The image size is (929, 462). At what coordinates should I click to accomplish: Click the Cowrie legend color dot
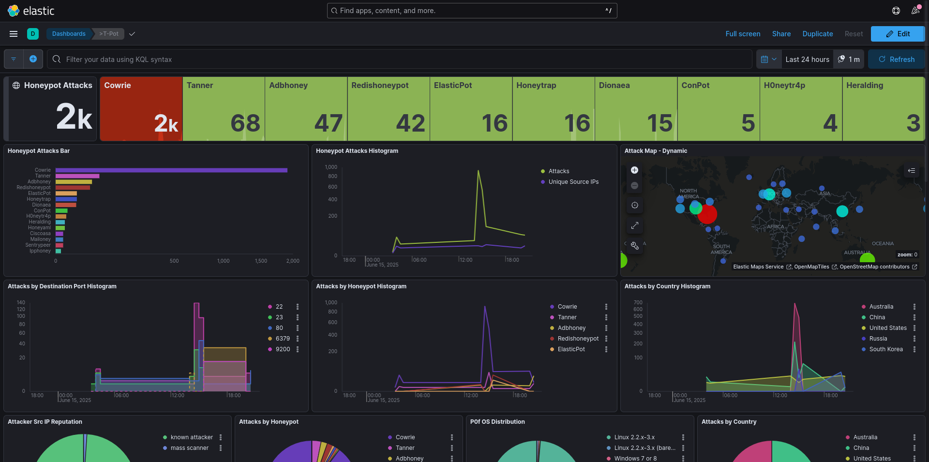pos(552,307)
